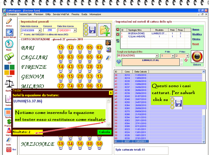This screenshot has width=209, height=155.
Task: Click the red prohibition cancel icon
Action: coord(186,60)
